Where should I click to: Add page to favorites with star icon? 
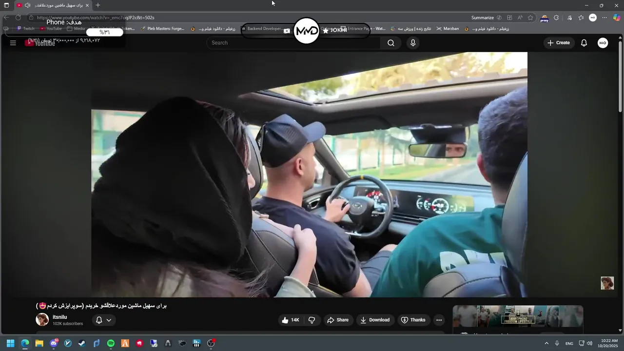pyautogui.click(x=530, y=18)
